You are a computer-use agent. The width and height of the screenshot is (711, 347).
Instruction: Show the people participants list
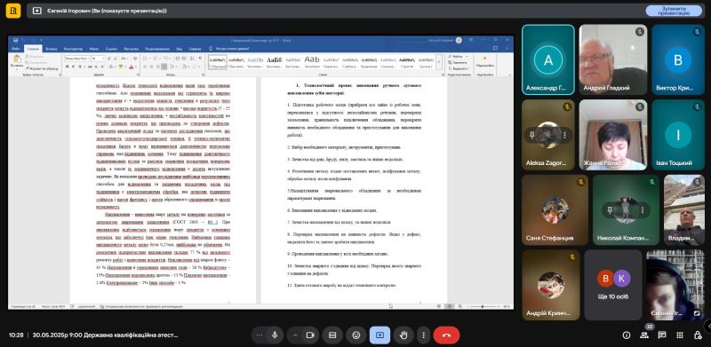click(x=643, y=335)
